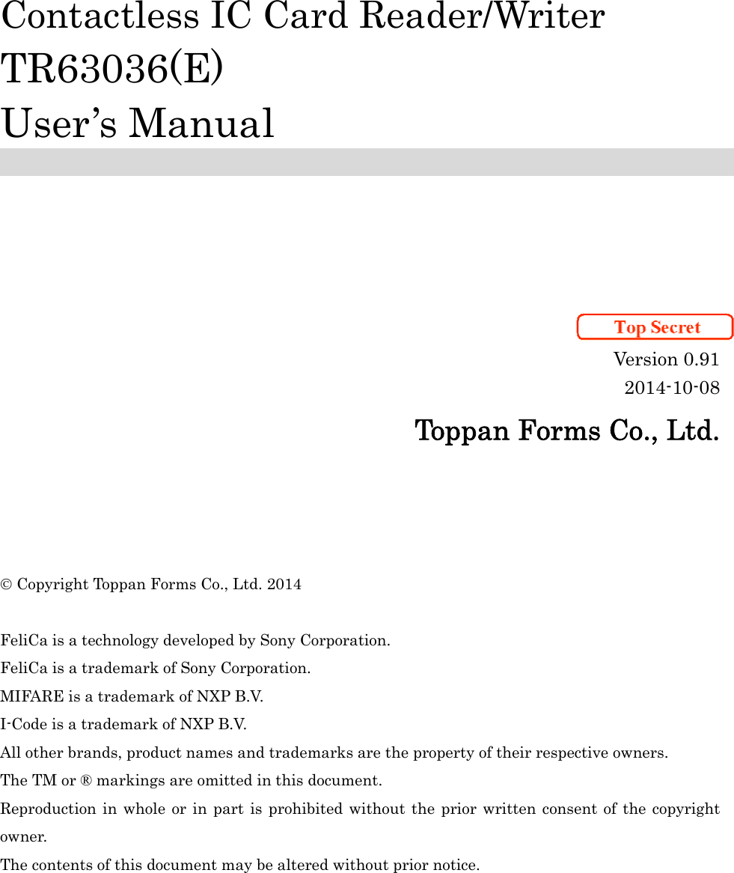Select the date 2014-10-08
Viewport: 734px width, 873px height.
click(x=671, y=388)
